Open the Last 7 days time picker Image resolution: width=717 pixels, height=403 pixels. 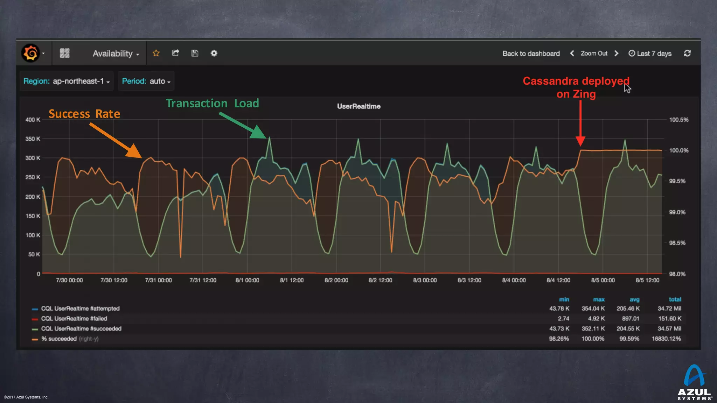[x=650, y=54]
